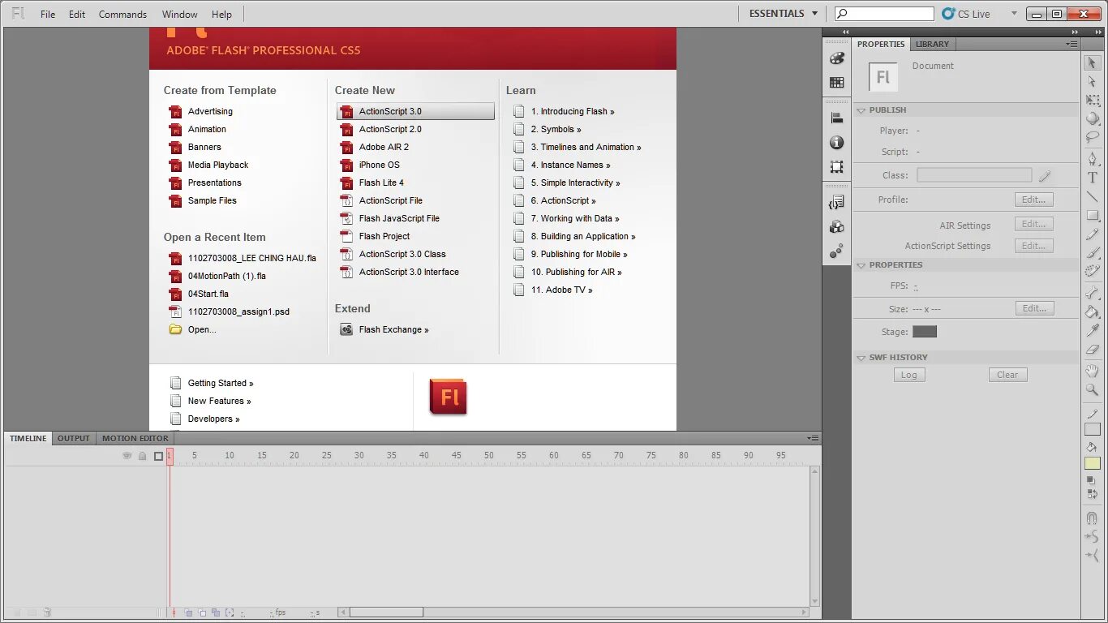1108x623 pixels.
Task: Click the Black and White colors icon
Action: pyautogui.click(x=1091, y=480)
